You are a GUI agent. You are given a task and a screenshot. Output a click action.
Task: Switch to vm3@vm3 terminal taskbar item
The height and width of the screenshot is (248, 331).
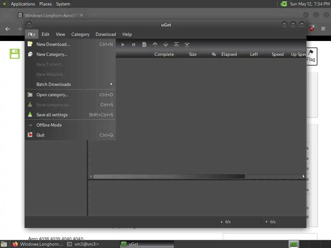[83, 244]
